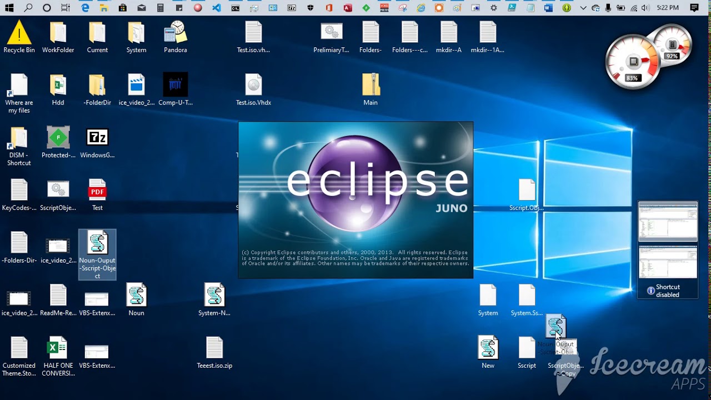Image resolution: width=711 pixels, height=400 pixels.
Task: Open Microsoft Word taskbar icon
Action: (549, 8)
